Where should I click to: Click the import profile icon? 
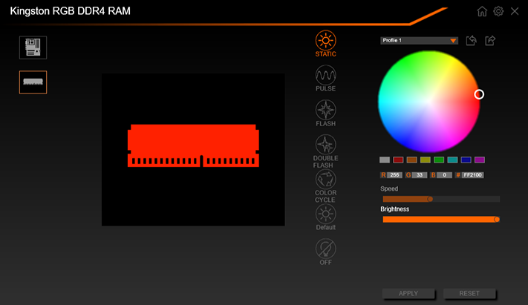(471, 40)
